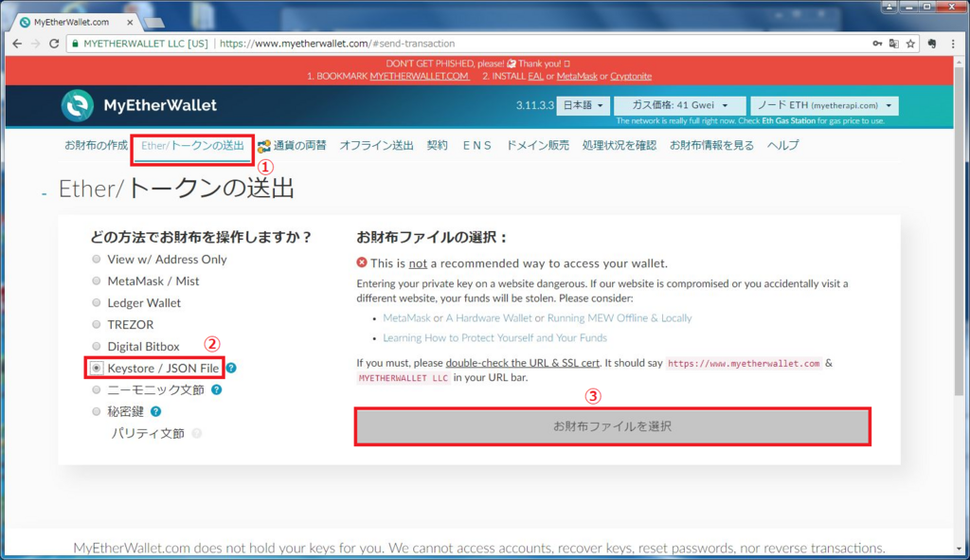Viewport: 970px width, 560px height.
Task: Bookmark page with the star icon
Action: point(910,44)
